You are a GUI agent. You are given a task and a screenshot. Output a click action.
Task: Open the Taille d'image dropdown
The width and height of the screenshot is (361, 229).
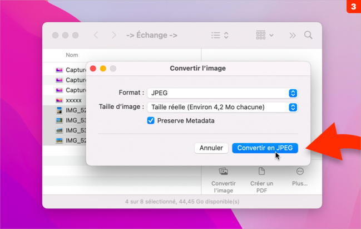pos(222,107)
